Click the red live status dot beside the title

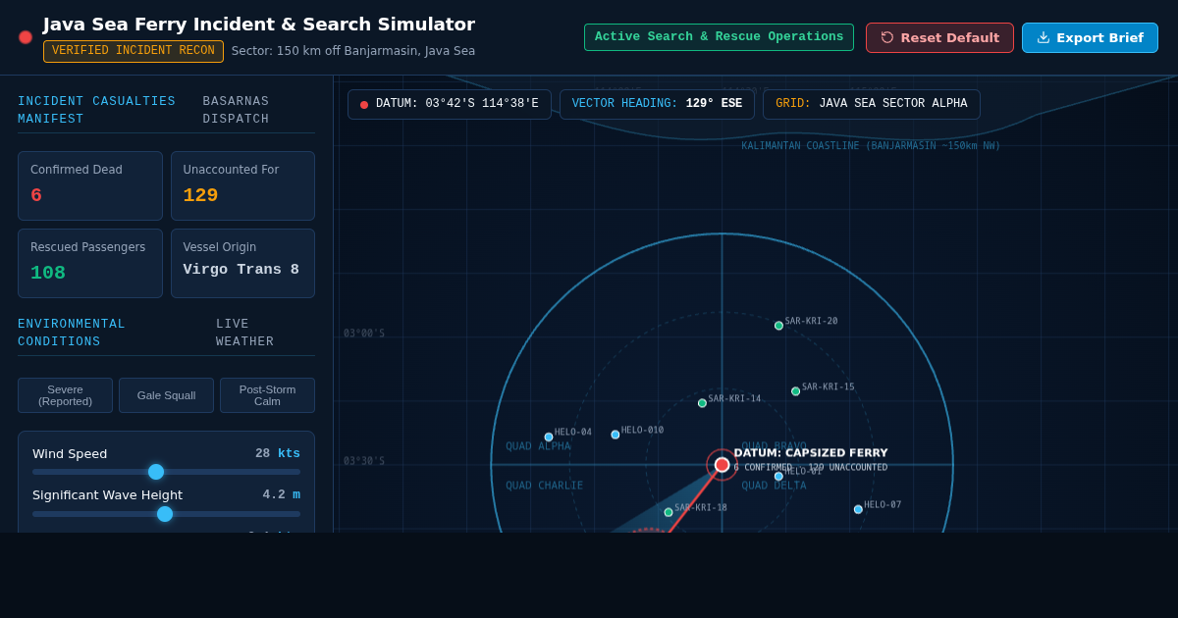click(x=26, y=37)
